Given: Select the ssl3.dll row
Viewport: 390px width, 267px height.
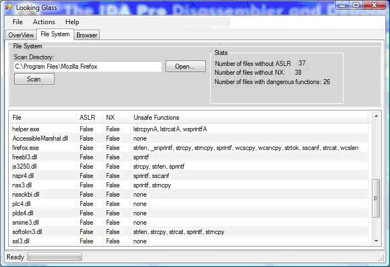Looking at the screenshot, I should 189,241.
